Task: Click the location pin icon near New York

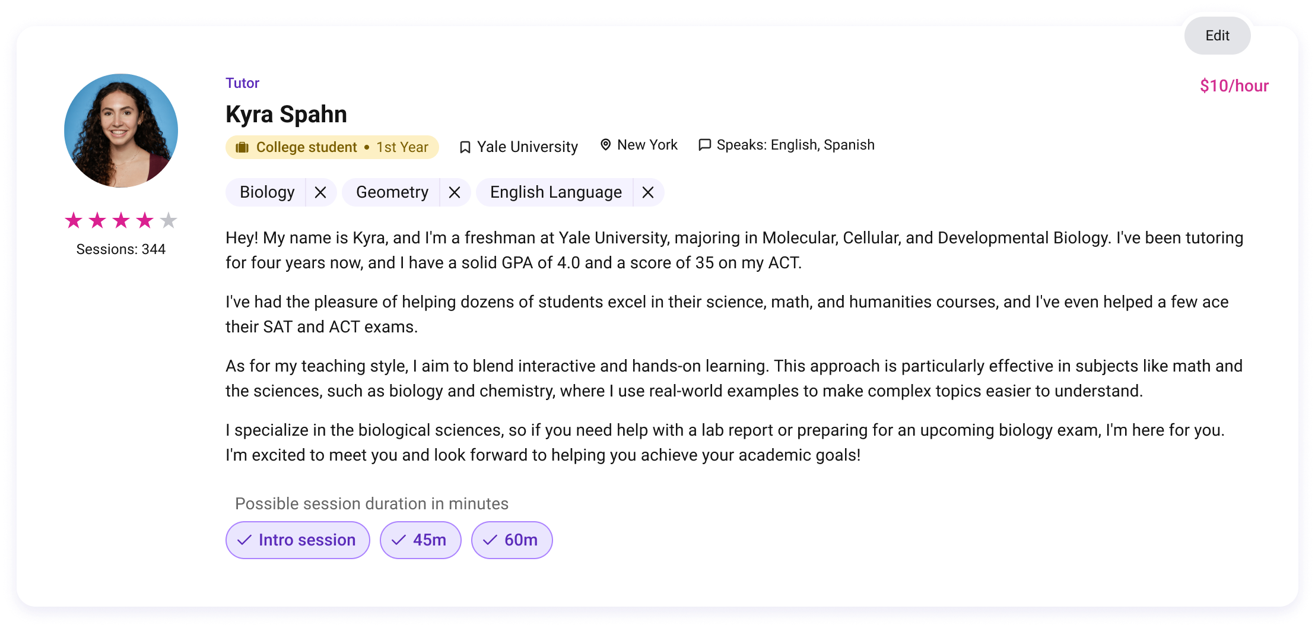Action: 606,144
